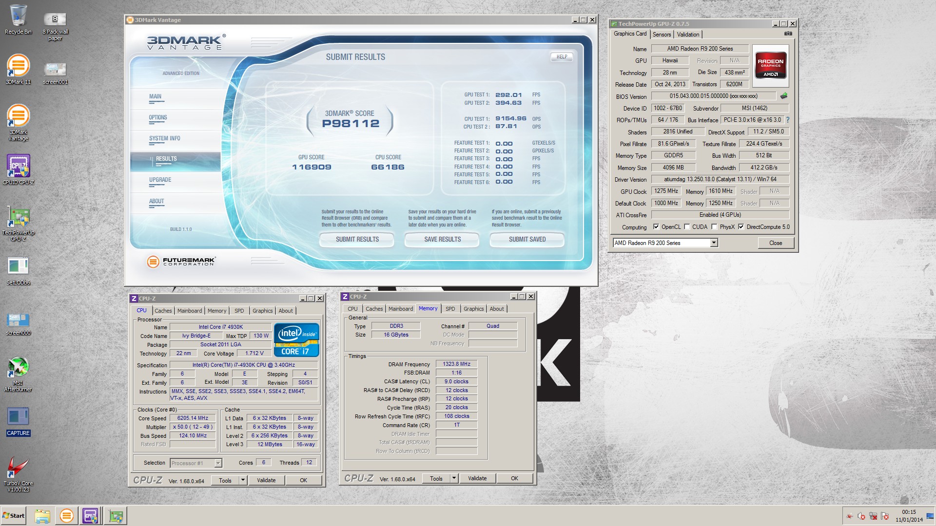Open the screen000 image file icon
This screenshot has height=526, width=936.
point(18,324)
